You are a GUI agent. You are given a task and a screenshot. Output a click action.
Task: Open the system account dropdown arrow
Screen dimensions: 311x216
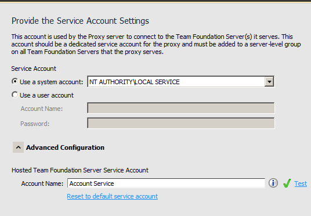269,82
